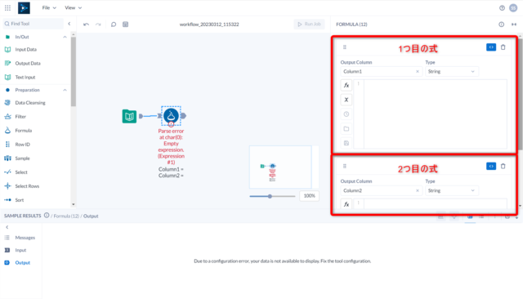
Task: Click the Find Tool search field
Action: (x=33, y=24)
